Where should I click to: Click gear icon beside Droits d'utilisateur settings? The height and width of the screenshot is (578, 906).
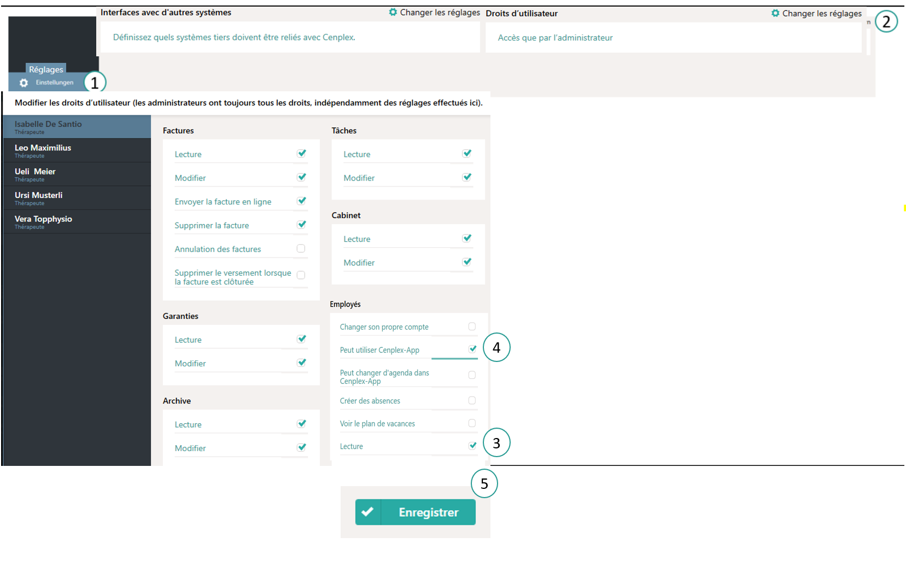tap(775, 13)
